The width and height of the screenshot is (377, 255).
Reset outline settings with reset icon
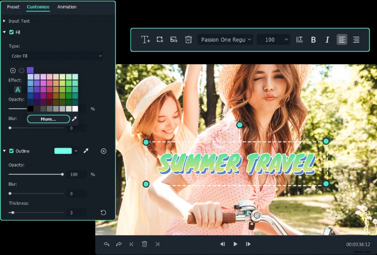(103, 213)
